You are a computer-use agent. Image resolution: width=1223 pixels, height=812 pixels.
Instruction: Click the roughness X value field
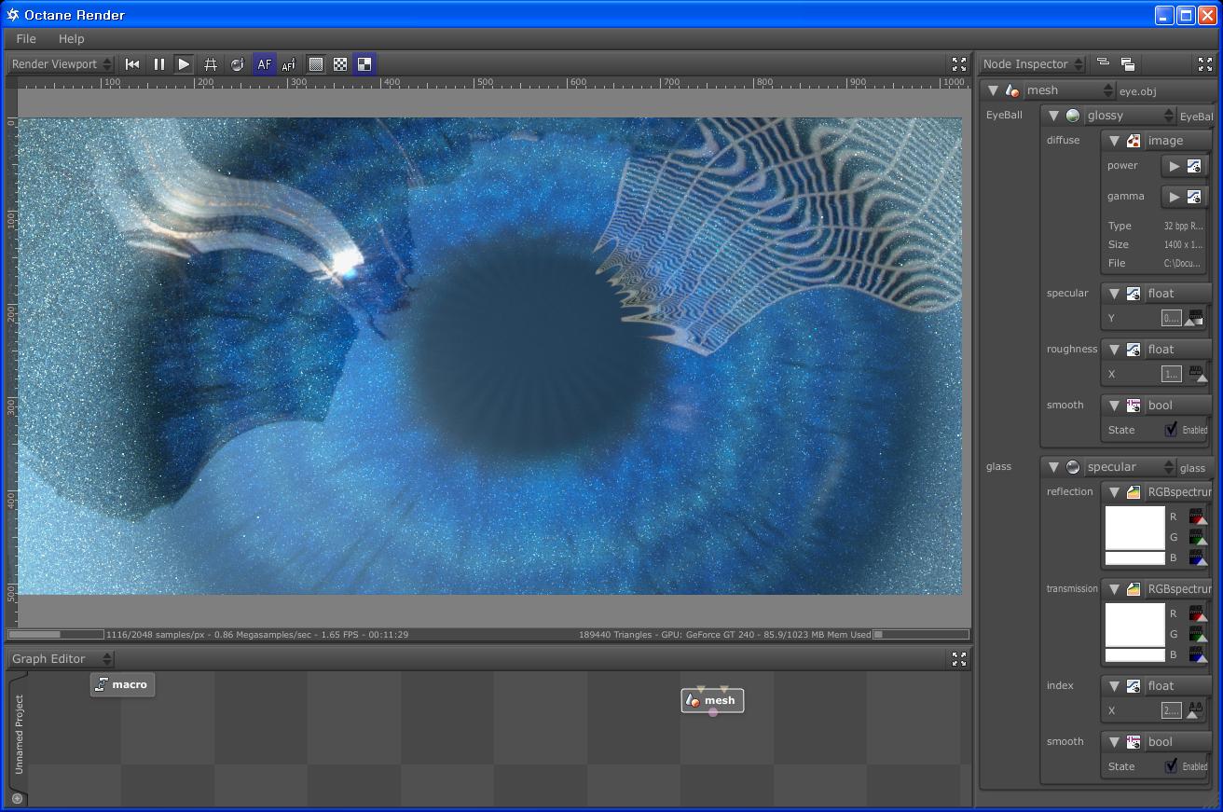point(1171,375)
